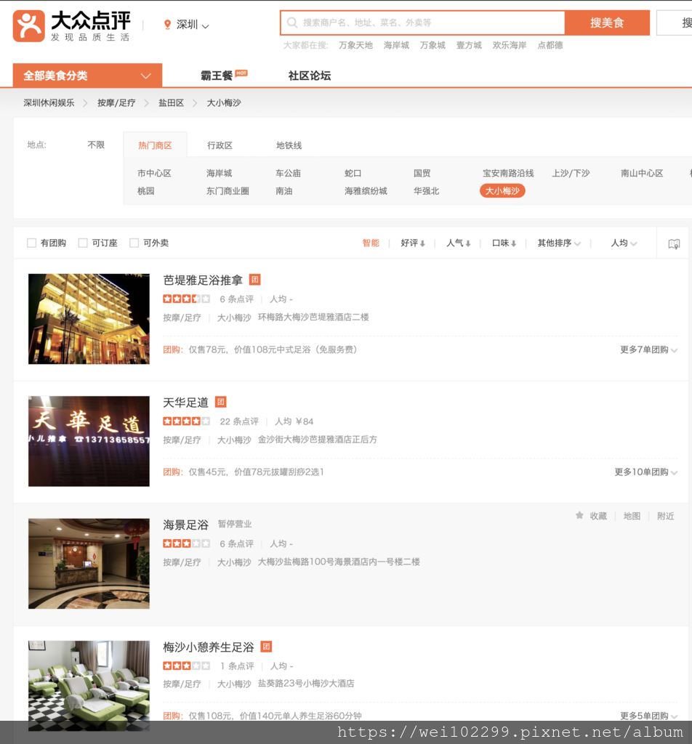Viewport: 692px width, 744px height.
Task: Click 地图 link for 海景足浴
Action: (x=632, y=516)
